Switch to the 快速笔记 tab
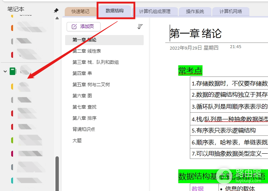The height and width of the screenshot is (191, 268). click(x=80, y=12)
